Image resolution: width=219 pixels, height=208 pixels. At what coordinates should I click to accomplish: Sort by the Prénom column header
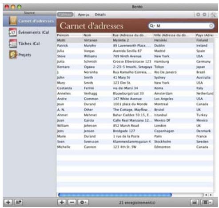[70, 35]
